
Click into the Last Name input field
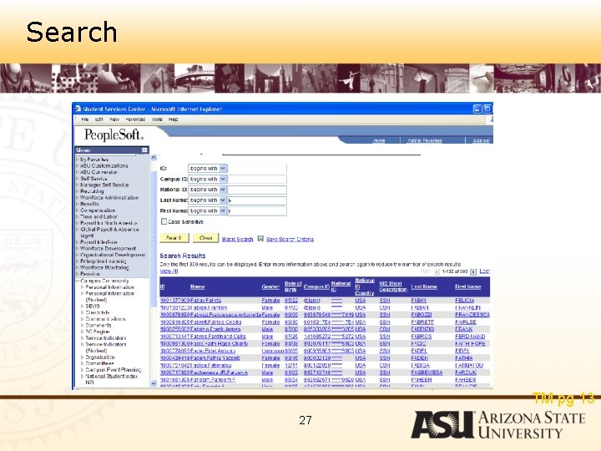click(257, 200)
